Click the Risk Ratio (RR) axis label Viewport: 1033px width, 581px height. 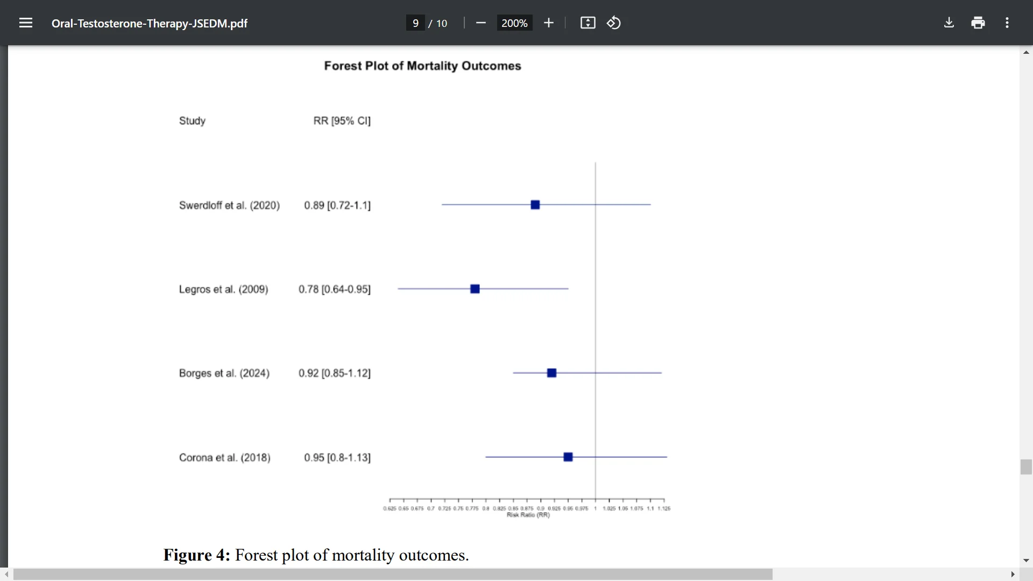point(528,515)
